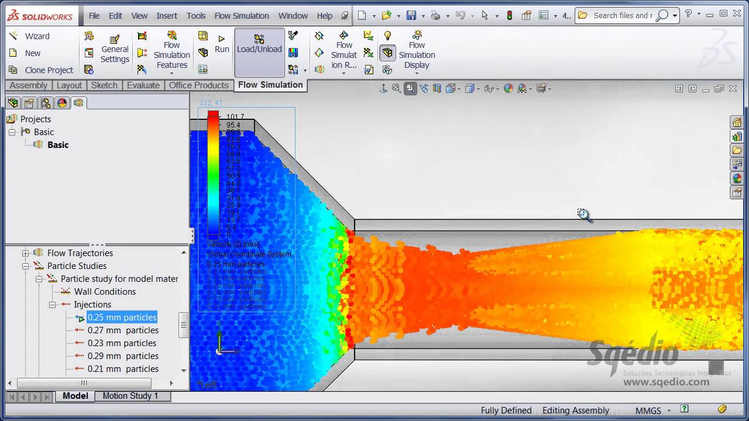749x421 pixels.
Task: Open the Tools menu
Action: pos(196,16)
